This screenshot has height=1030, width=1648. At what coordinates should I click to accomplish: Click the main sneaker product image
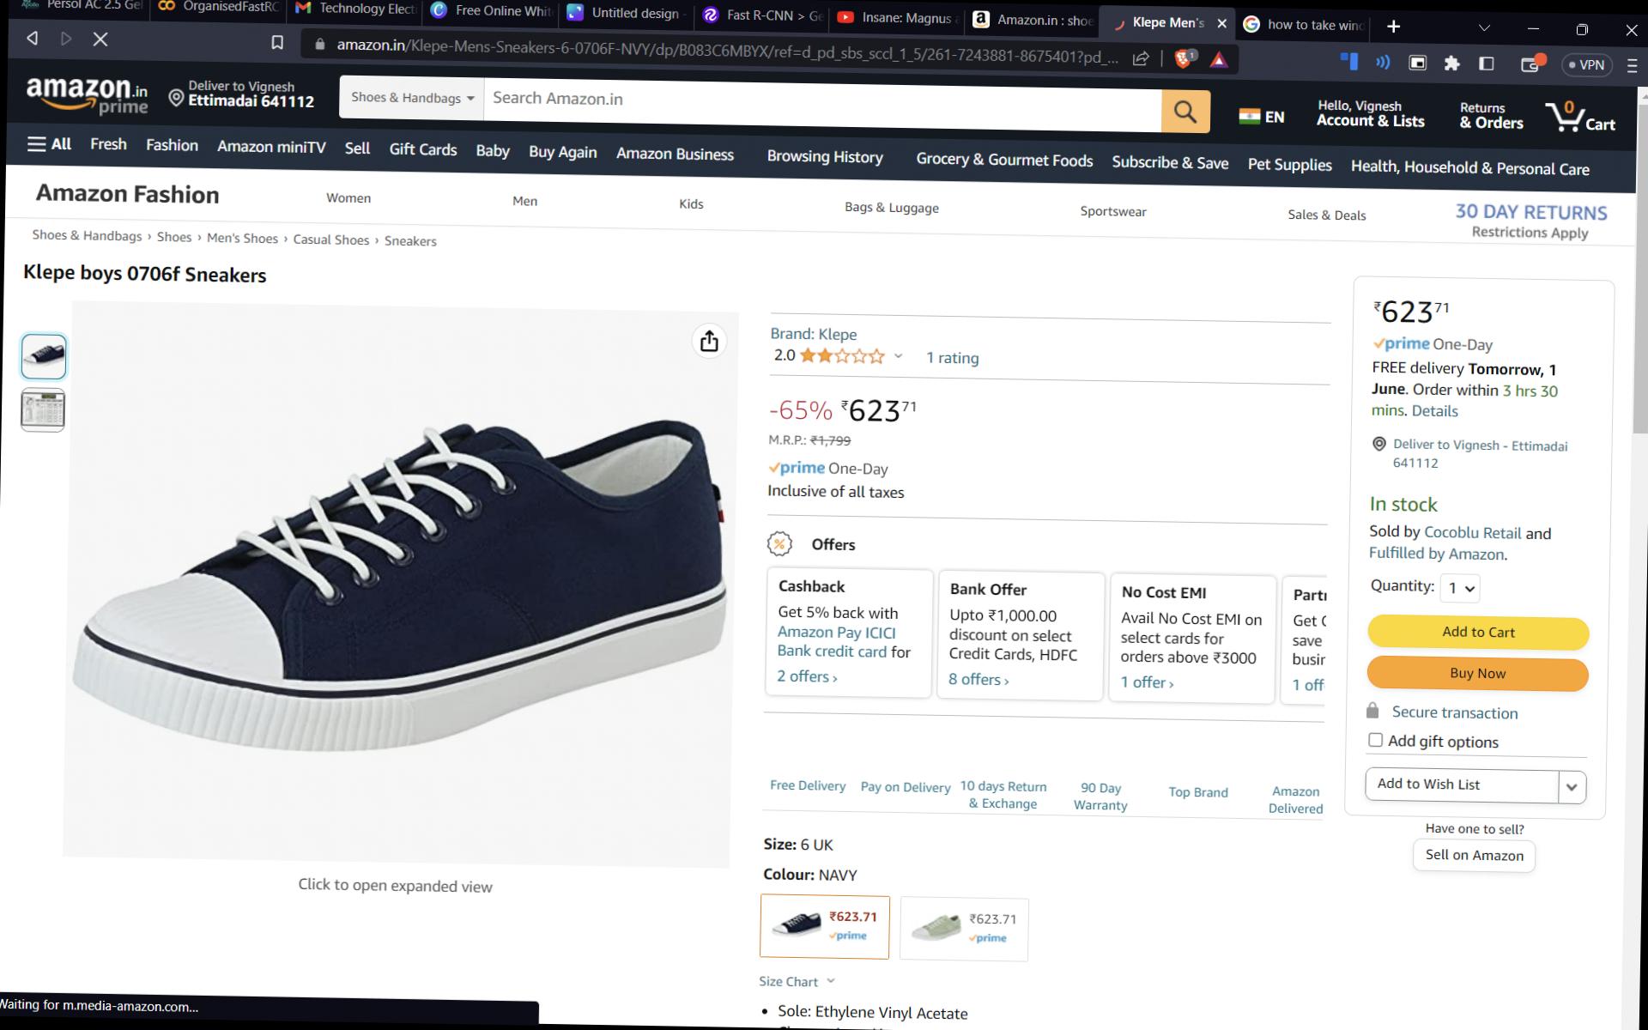click(x=399, y=585)
